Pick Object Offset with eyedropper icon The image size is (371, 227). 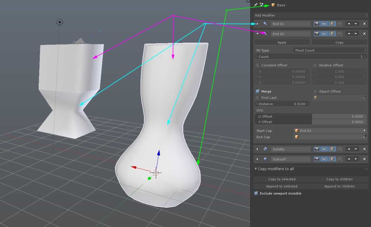pyautogui.click(x=365, y=97)
